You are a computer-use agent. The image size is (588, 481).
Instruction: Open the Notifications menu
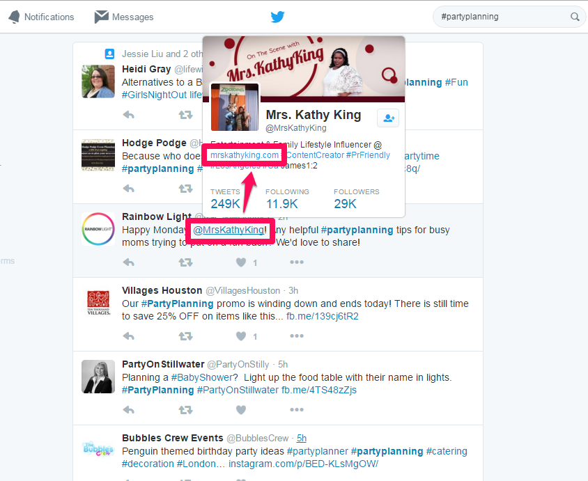[40, 17]
